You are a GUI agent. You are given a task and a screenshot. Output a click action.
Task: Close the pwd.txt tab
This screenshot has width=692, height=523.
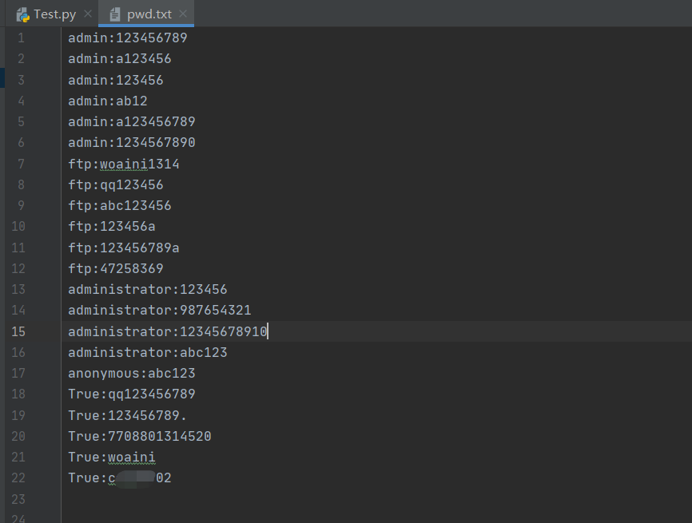tap(183, 14)
